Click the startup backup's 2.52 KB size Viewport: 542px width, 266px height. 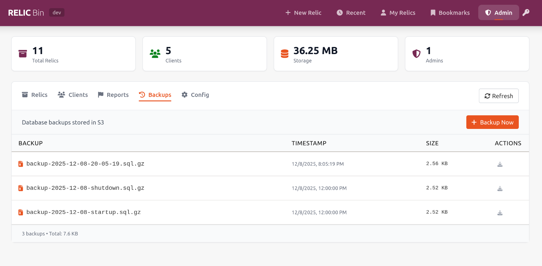[x=437, y=212]
